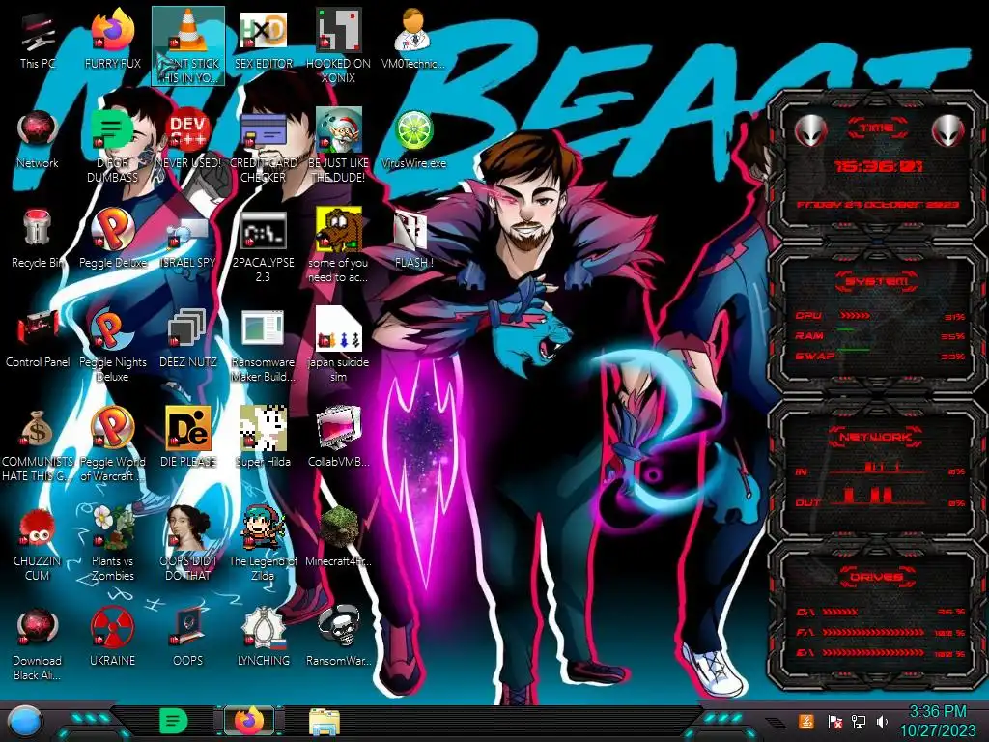Open the HOOKED ON XONIX icon
Screen dimensions: 989x742
(x=338, y=31)
